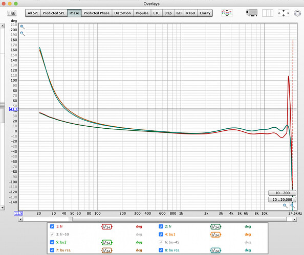Switch to the Impulse tab
Screen dimensions: 304x255
[x=142, y=13]
